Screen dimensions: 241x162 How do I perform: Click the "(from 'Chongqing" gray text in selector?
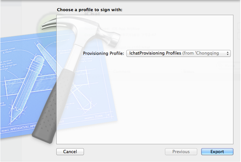pyautogui.click(x=201, y=53)
